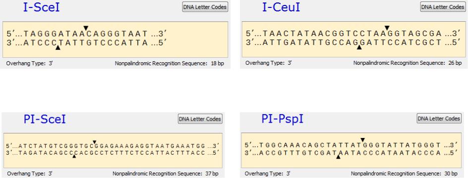This screenshot has width=468, height=178.
Task: Open DNA Letter Codes for PI-PspI
Action: pyautogui.click(x=439, y=119)
